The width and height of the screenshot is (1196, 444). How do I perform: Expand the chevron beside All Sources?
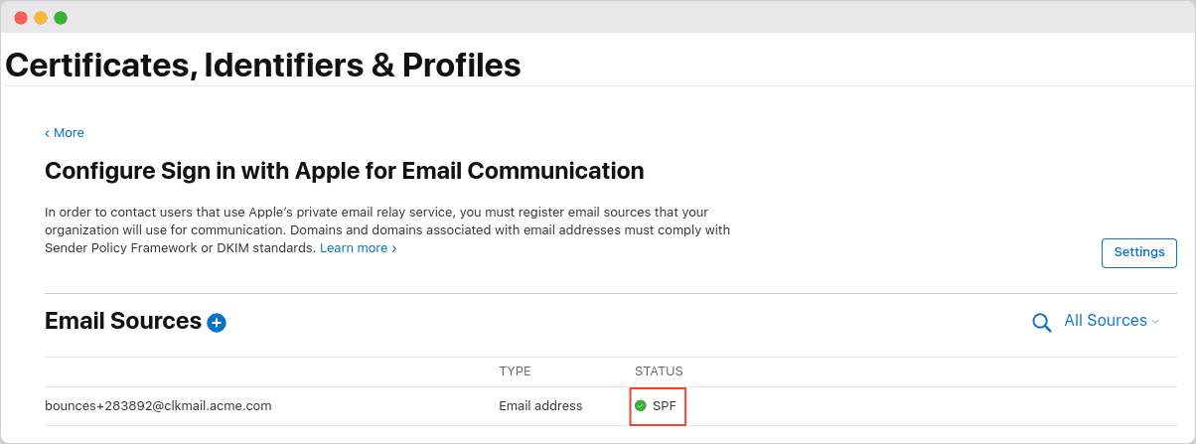(x=1155, y=321)
